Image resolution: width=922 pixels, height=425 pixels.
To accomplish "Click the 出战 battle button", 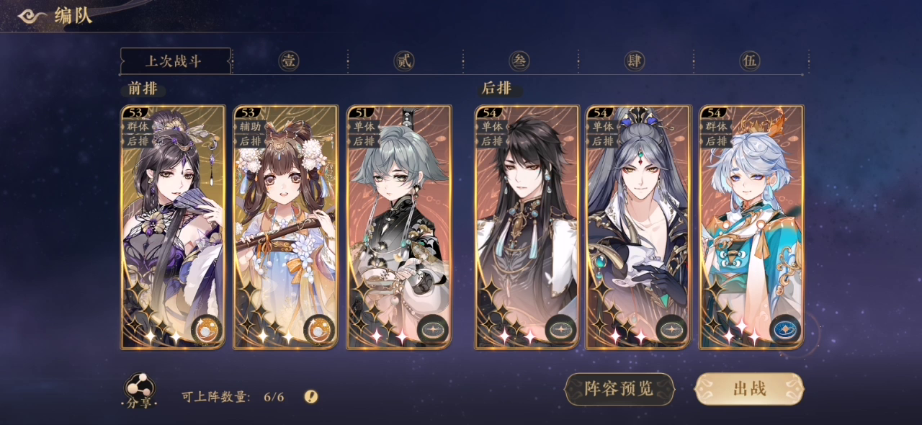I will pos(749,389).
